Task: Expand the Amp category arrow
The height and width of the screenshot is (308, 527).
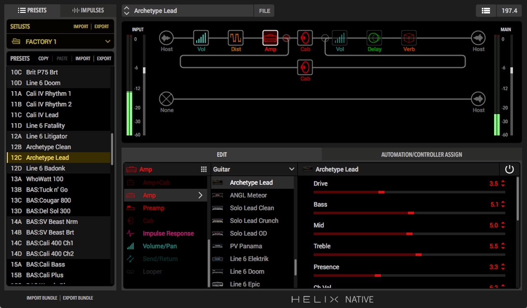Action: (x=201, y=195)
